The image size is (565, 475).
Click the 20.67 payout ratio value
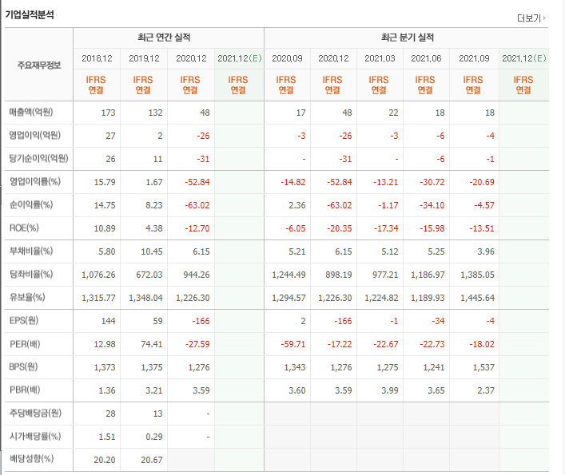click(152, 460)
